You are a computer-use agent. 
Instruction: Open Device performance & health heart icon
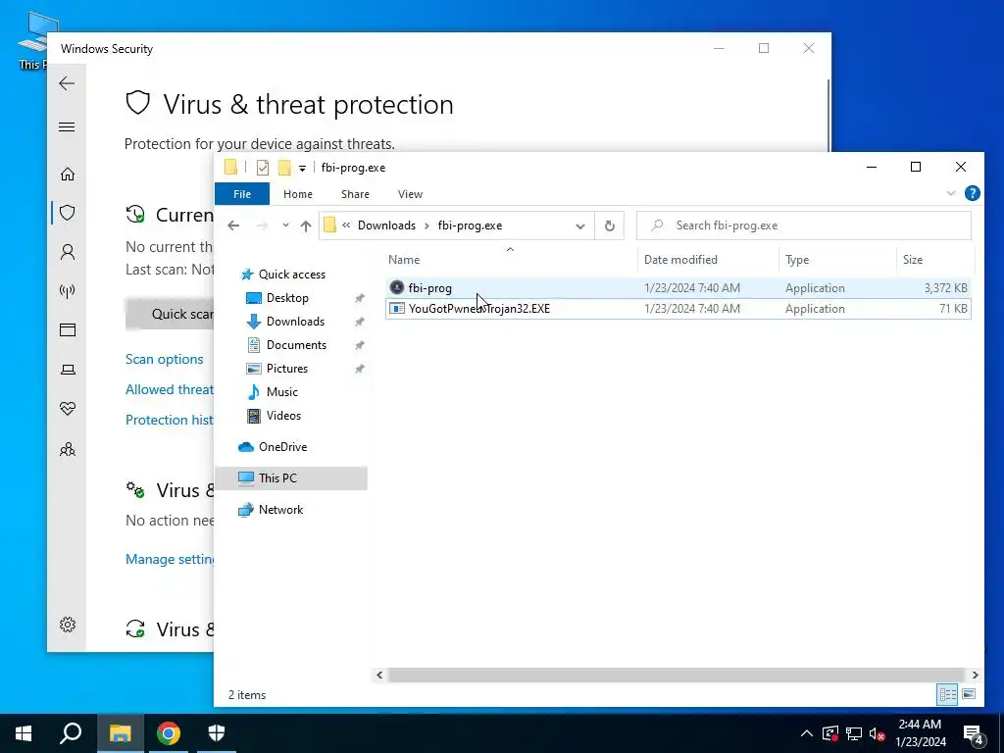tap(68, 409)
